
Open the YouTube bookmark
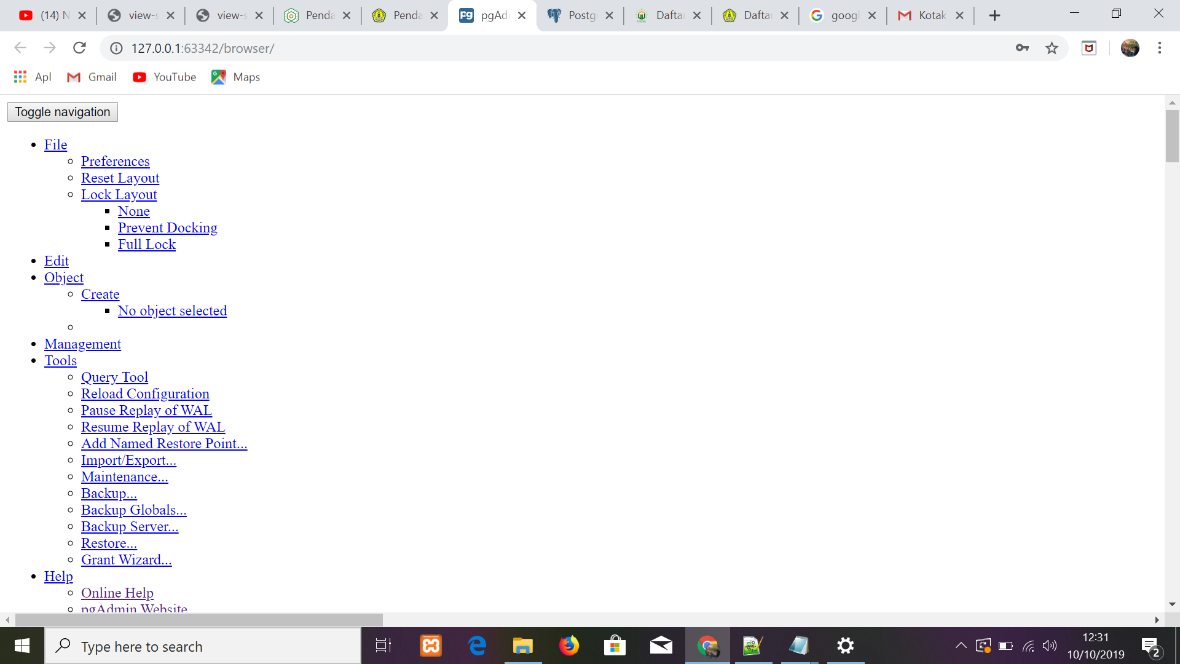[x=165, y=77]
